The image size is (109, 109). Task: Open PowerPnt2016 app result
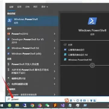[32, 34]
